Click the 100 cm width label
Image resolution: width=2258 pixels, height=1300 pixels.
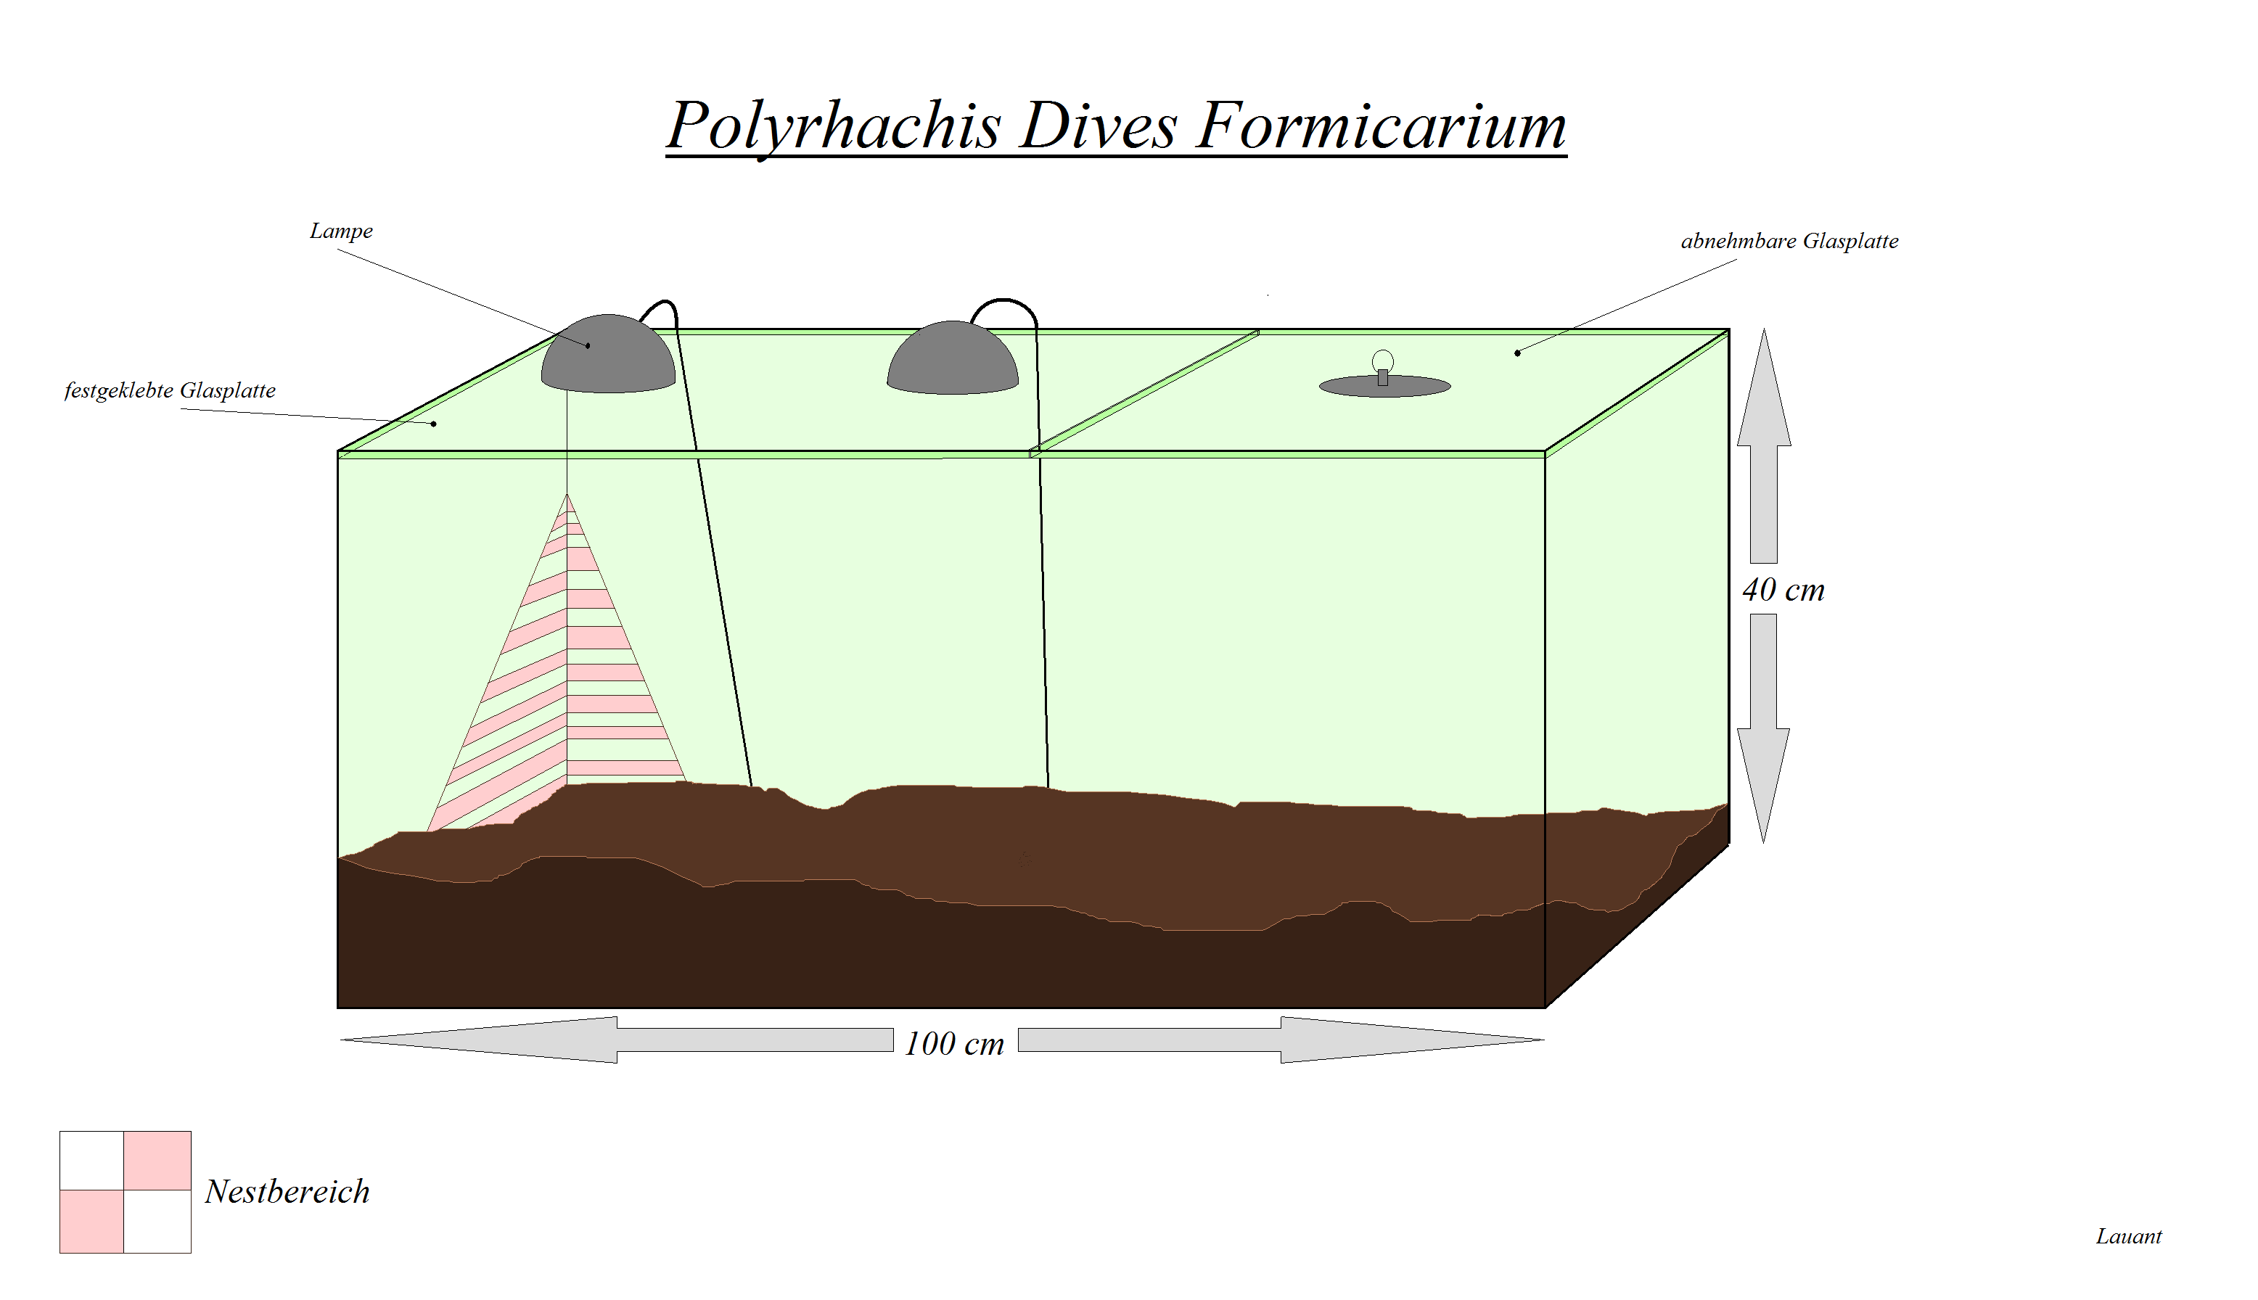point(954,1043)
